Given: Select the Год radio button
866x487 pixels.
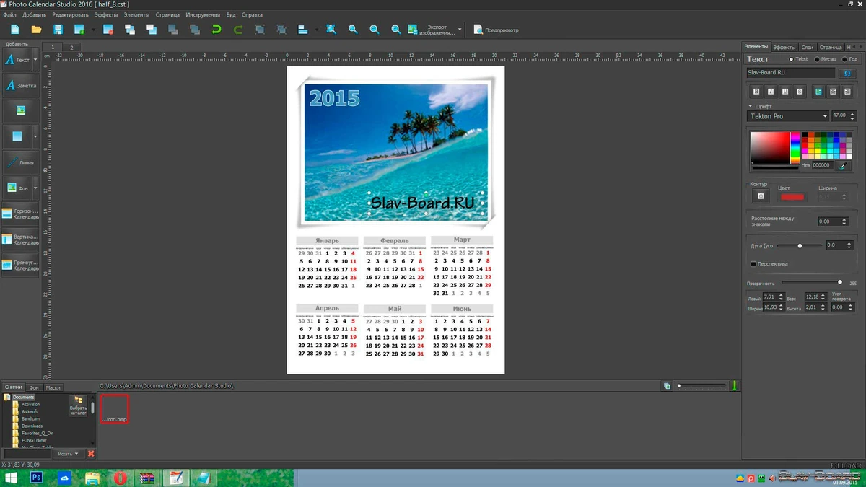Looking at the screenshot, I should click(844, 59).
